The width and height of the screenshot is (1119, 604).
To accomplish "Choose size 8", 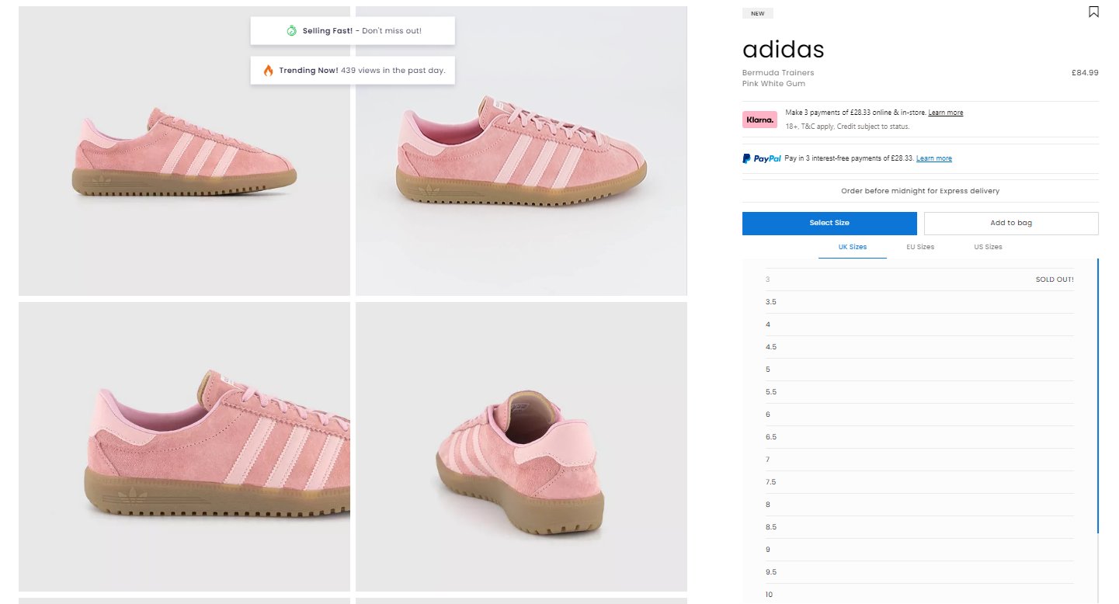I will [919, 505].
